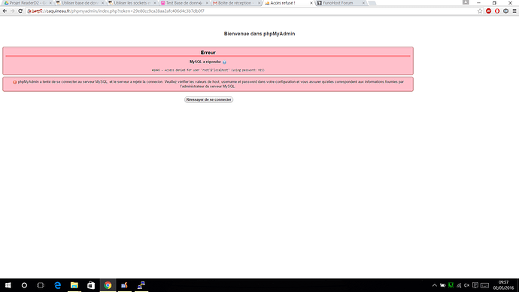Click the Chrome user profile icon

pos(466,2)
